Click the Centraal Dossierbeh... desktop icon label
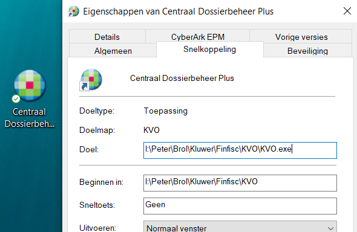The image size is (357, 232). coord(30,118)
